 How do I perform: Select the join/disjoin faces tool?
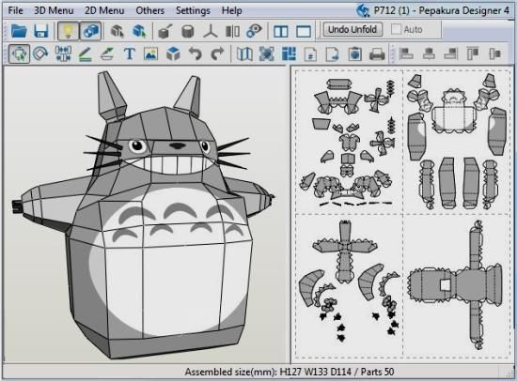coord(63,53)
